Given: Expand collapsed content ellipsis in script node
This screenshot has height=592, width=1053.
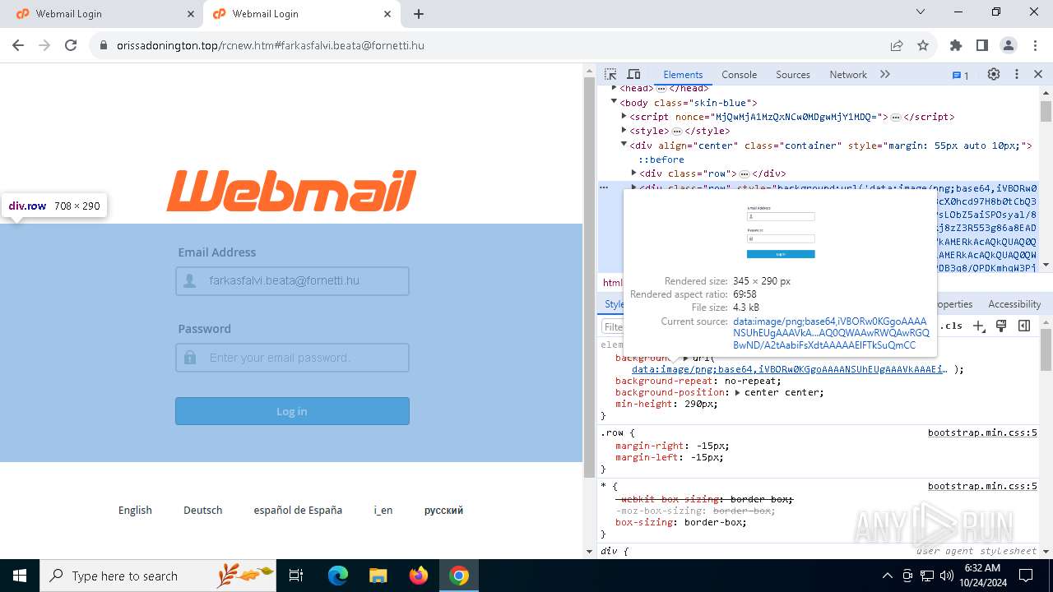Looking at the screenshot, I should pos(896,117).
